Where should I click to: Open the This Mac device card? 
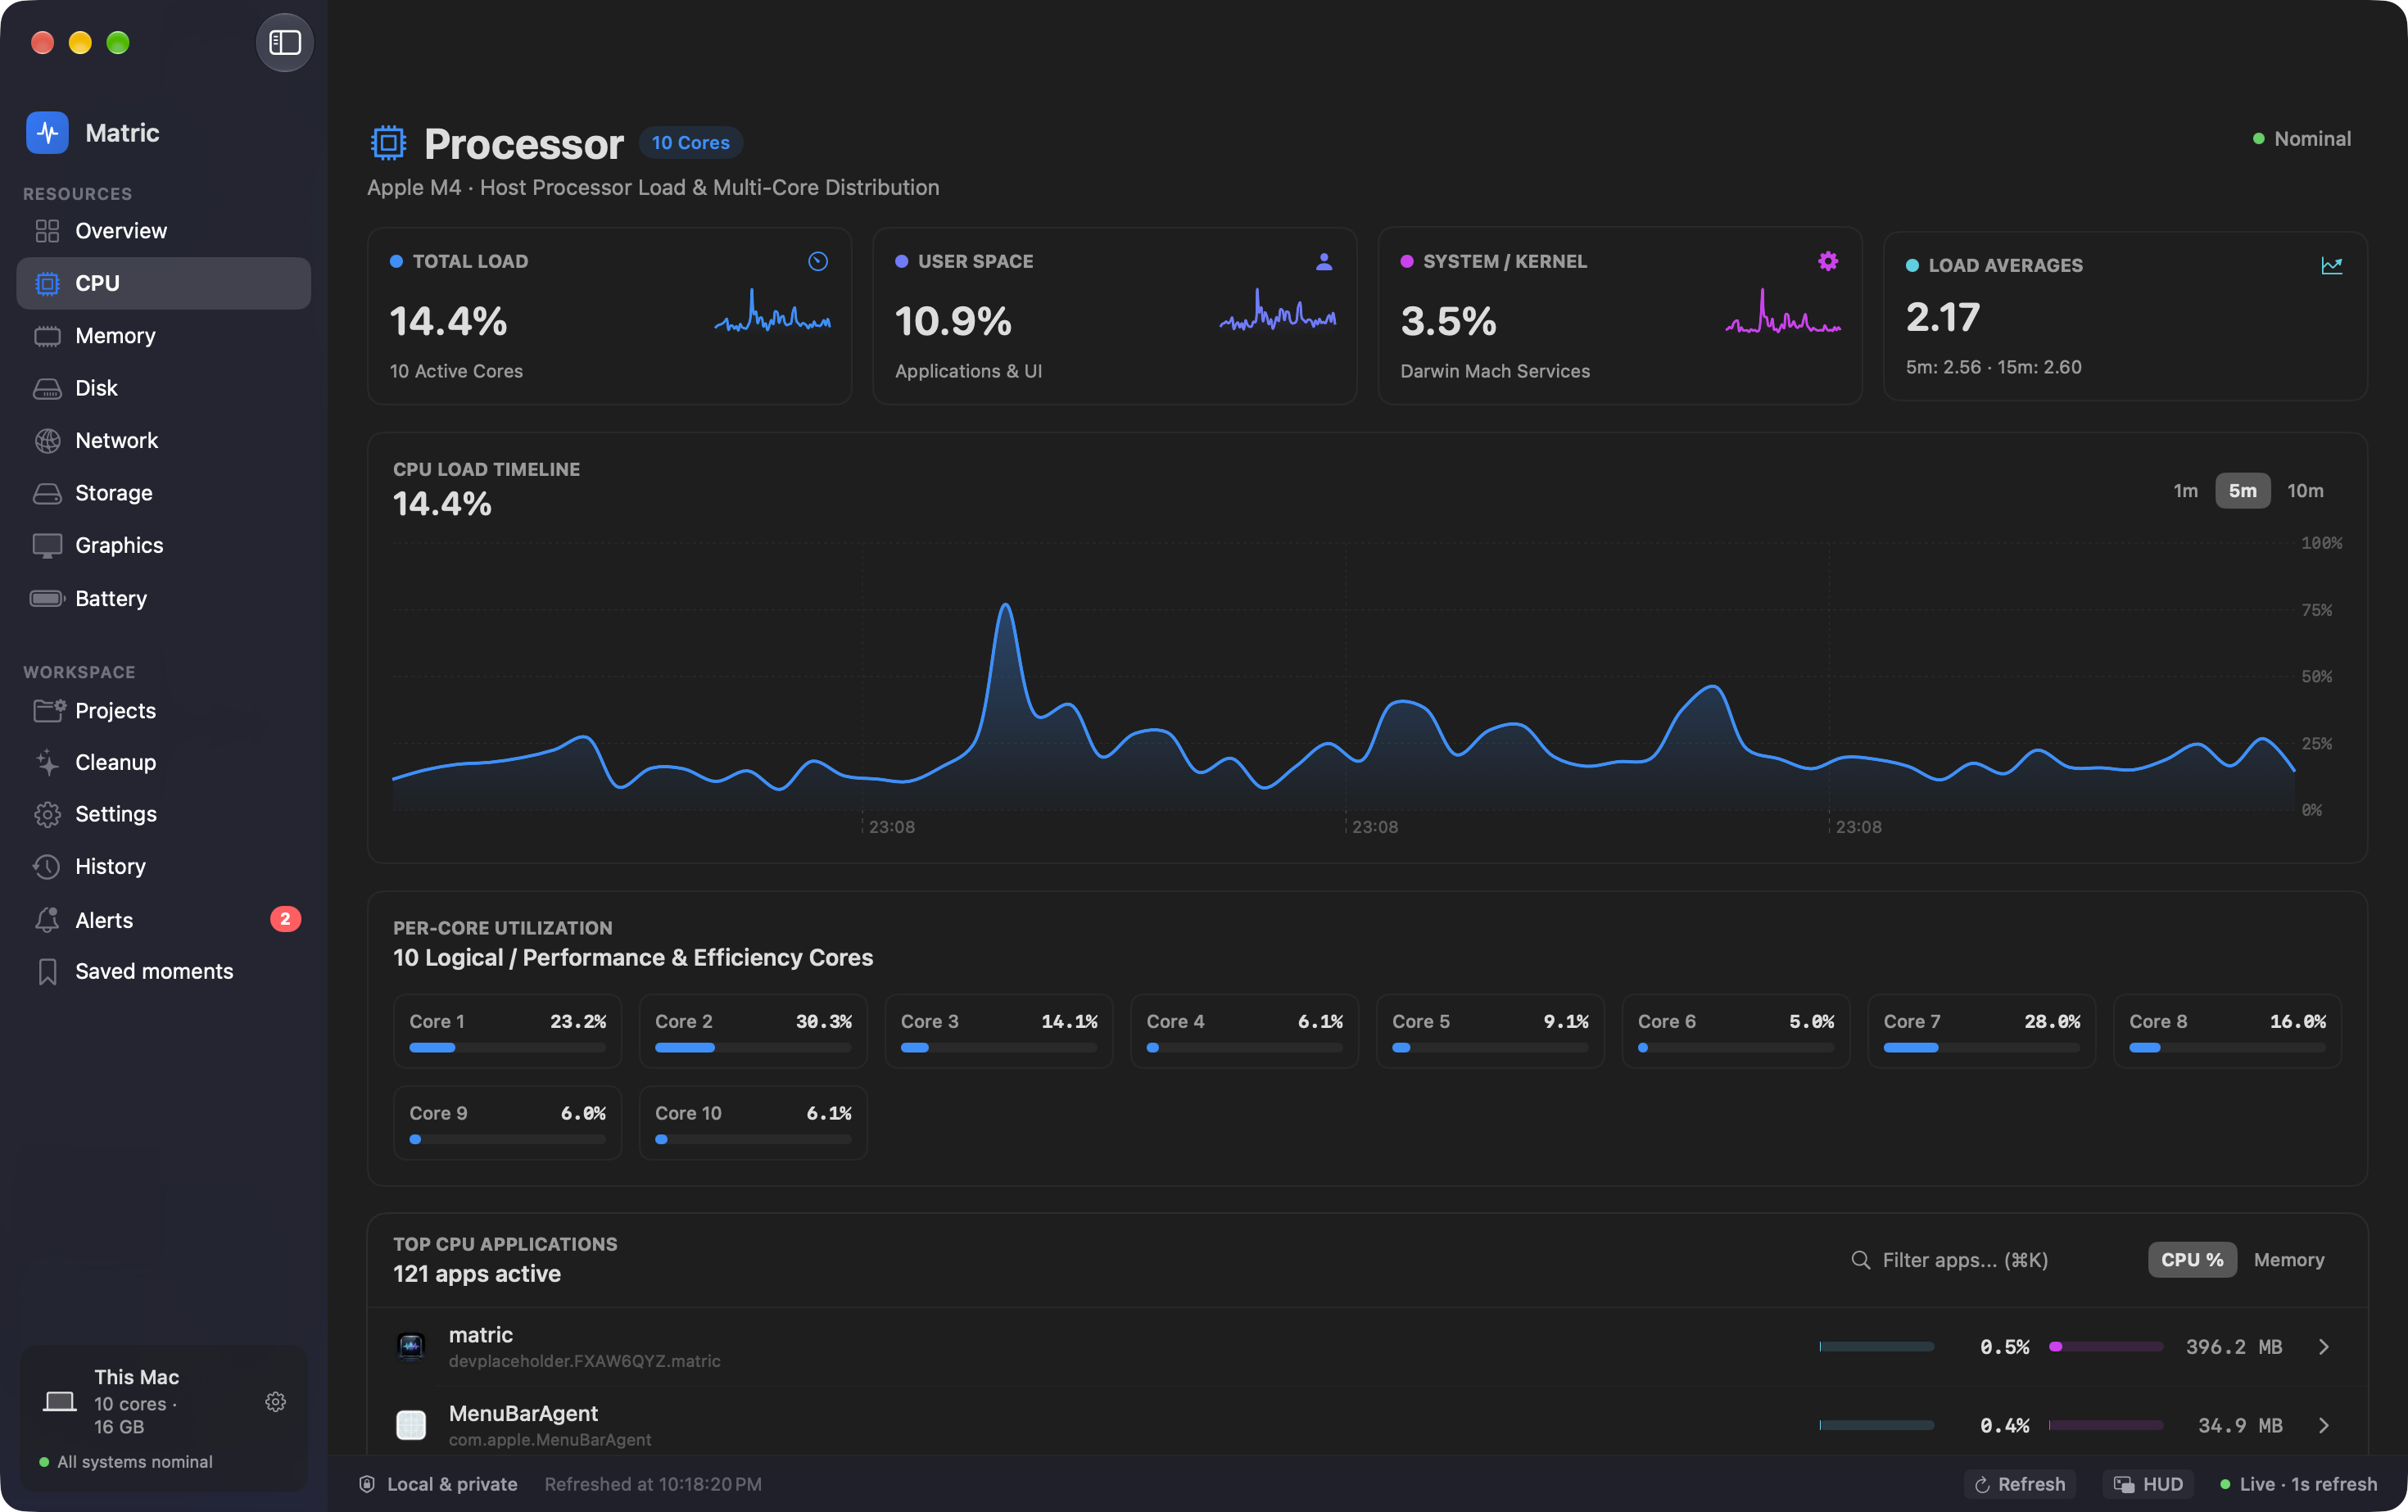click(x=164, y=1418)
